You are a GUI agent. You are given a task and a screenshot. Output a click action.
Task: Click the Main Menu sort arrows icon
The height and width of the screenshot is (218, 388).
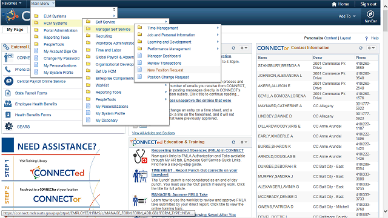(x=114, y=10)
